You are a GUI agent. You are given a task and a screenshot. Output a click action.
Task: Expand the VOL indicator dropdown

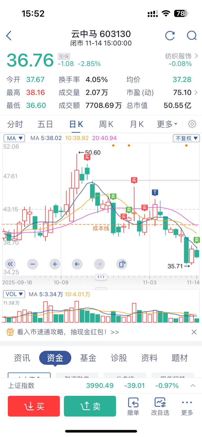click(14, 294)
